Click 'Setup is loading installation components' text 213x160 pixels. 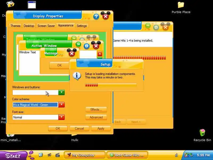pos(110,74)
